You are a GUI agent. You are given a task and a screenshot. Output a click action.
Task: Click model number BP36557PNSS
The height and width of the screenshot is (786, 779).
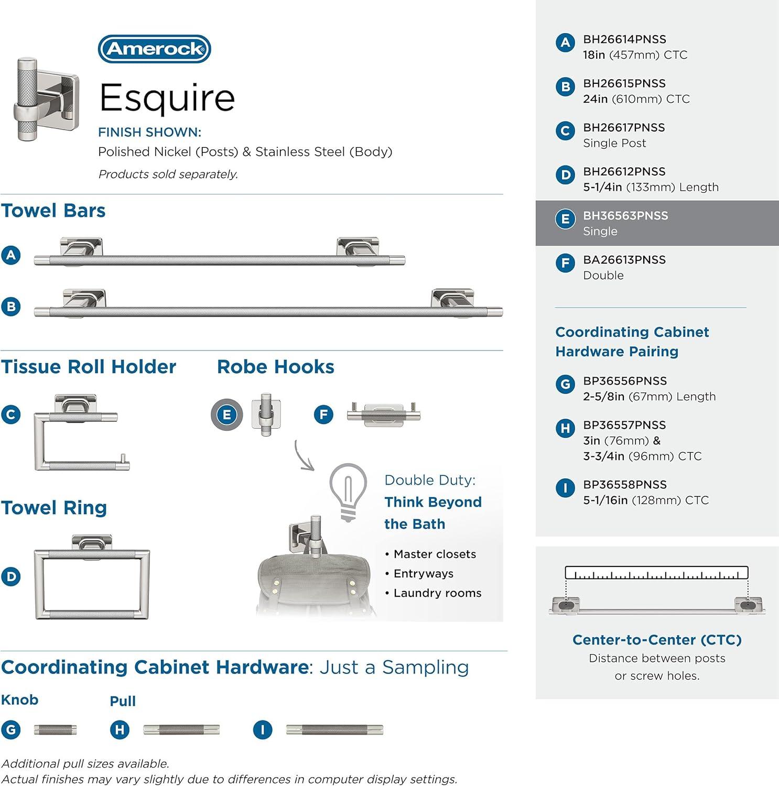[624, 425]
